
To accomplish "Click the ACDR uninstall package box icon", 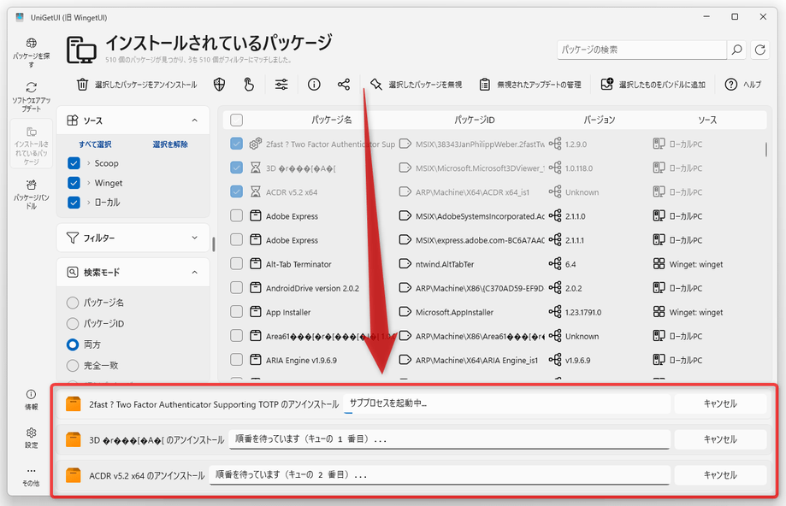I will [x=74, y=475].
